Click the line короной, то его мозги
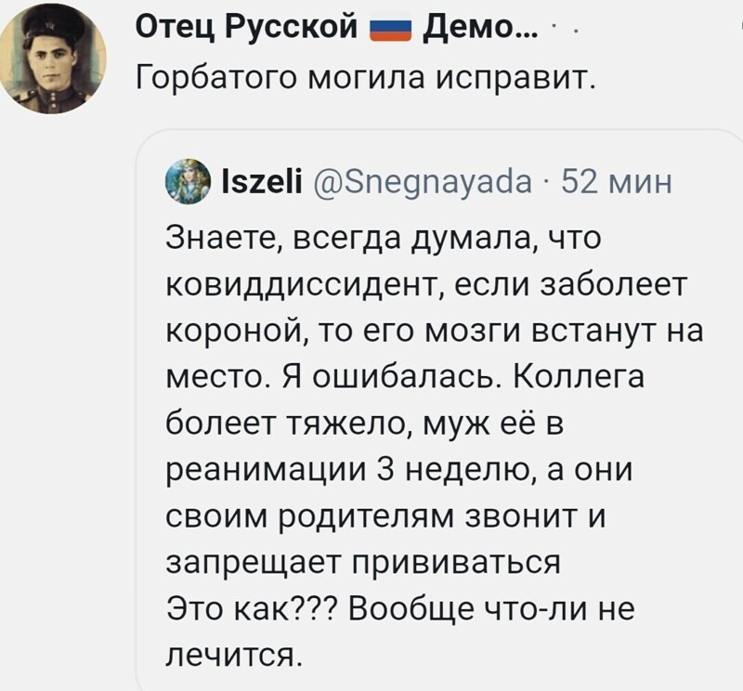The image size is (743, 691). click(x=435, y=332)
